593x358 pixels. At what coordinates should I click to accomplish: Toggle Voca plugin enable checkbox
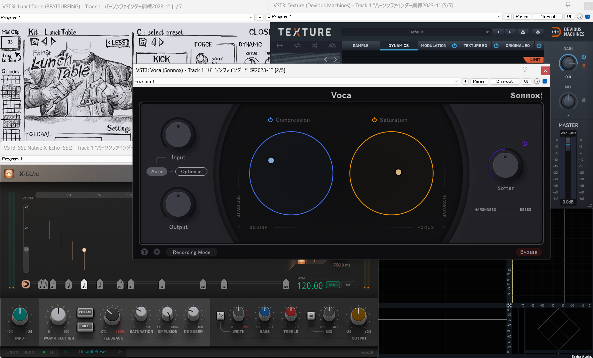point(545,81)
